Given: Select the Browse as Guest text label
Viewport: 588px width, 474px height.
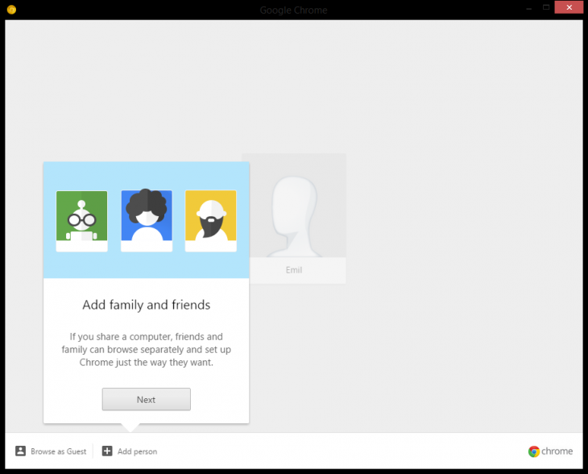Looking at the screenshot, I should (x=58, y=451).
